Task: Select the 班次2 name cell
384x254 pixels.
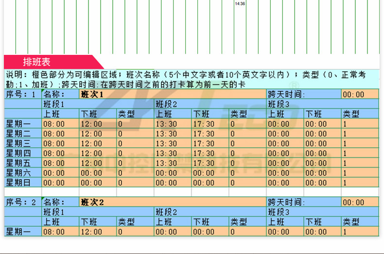Action: [92, 202]
